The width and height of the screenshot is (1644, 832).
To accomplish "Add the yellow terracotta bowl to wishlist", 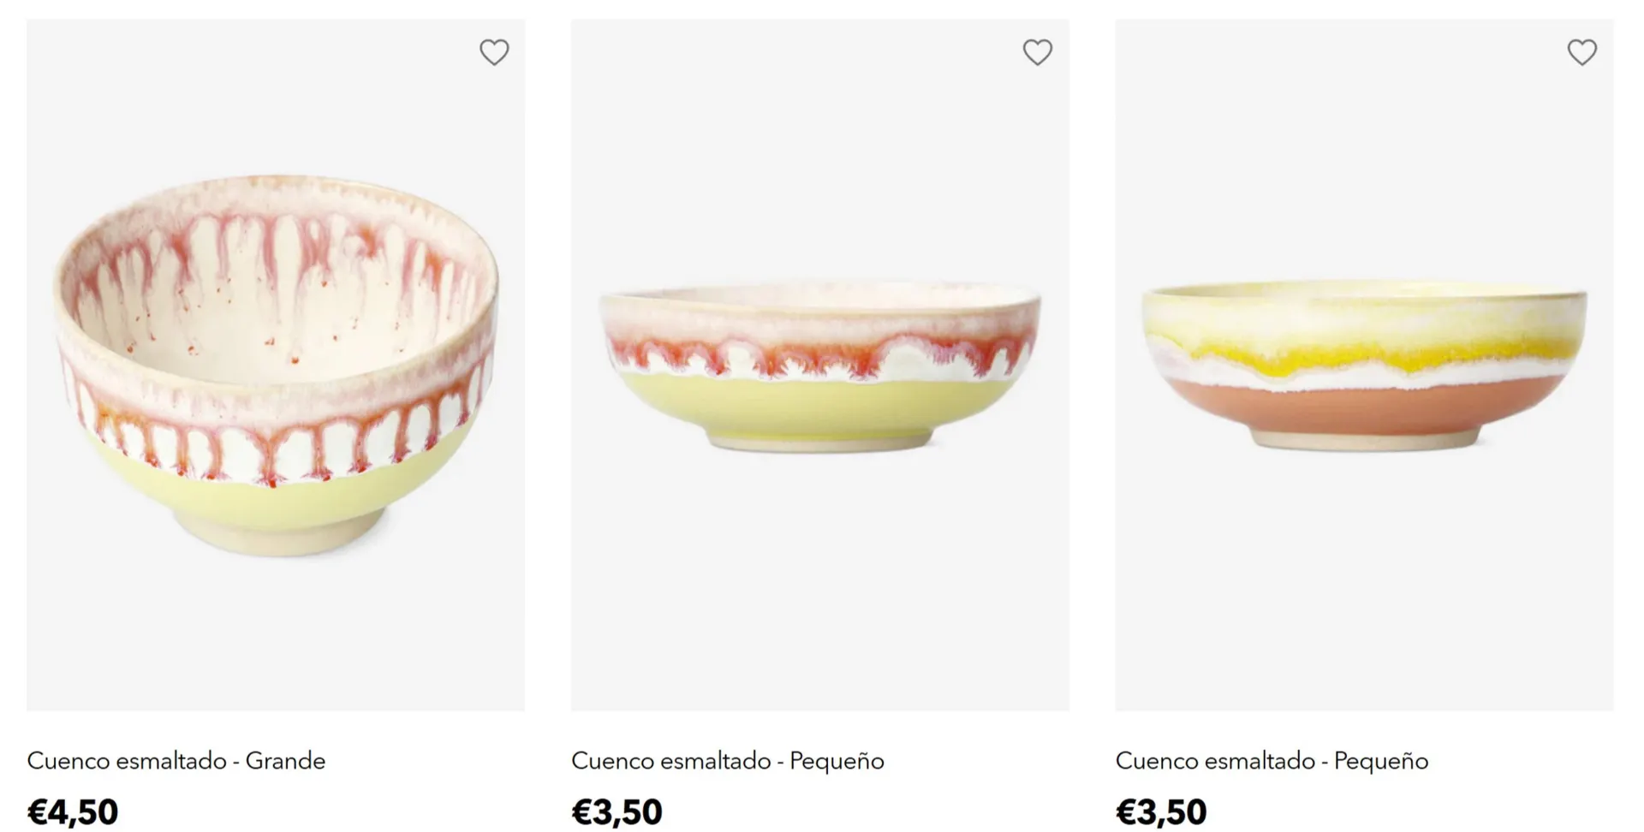I will pyautogui.click(x=1581, y=52).
